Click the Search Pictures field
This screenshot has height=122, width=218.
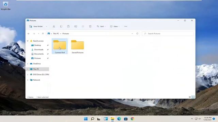pyautogui.click(x=168, y=34)
